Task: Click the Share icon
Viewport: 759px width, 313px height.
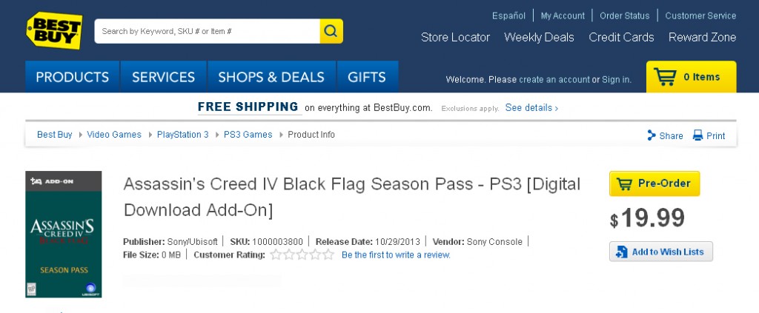Action: [x=652, y=135]
